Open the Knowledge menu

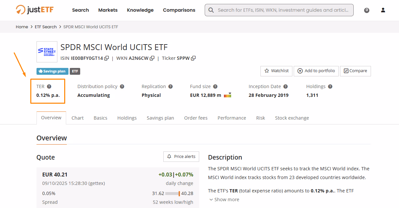[140, 10]
